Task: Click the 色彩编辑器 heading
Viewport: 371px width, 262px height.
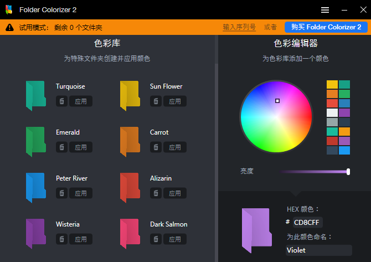Action: (x=296, y=43)
